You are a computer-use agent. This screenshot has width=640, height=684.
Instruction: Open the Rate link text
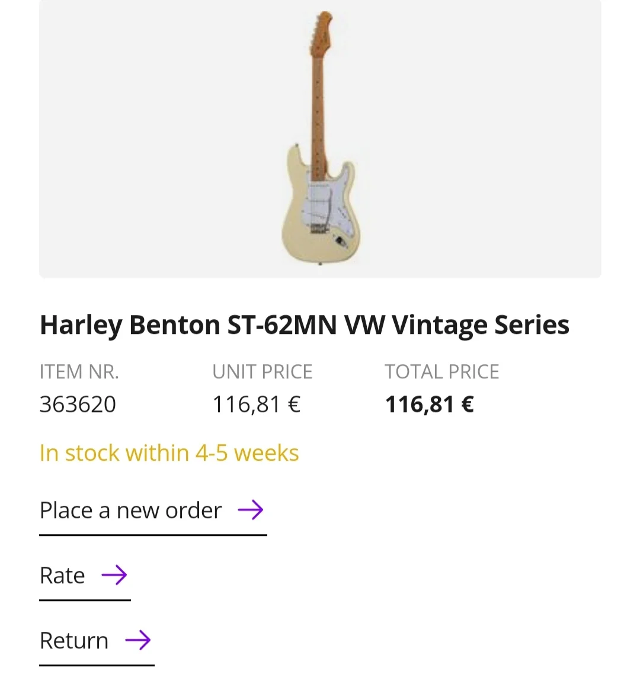click(x=62, y=576)
